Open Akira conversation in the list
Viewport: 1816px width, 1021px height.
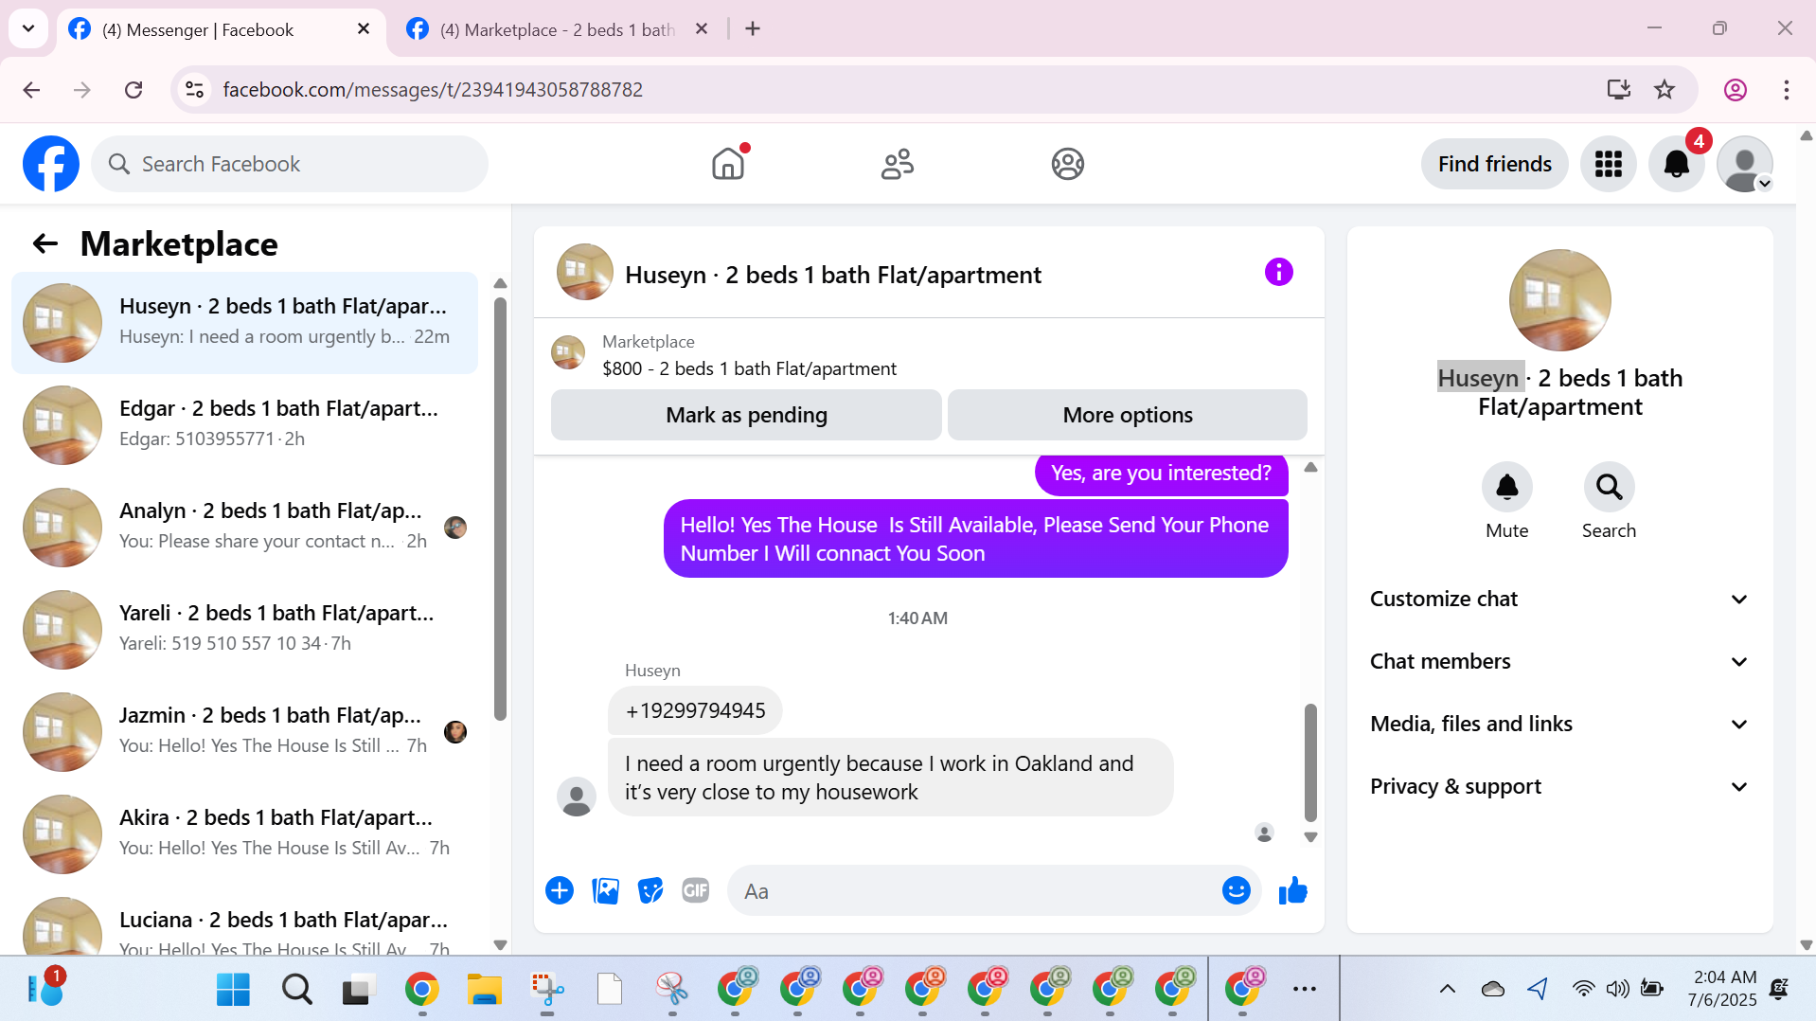click(x=244, y=834)
